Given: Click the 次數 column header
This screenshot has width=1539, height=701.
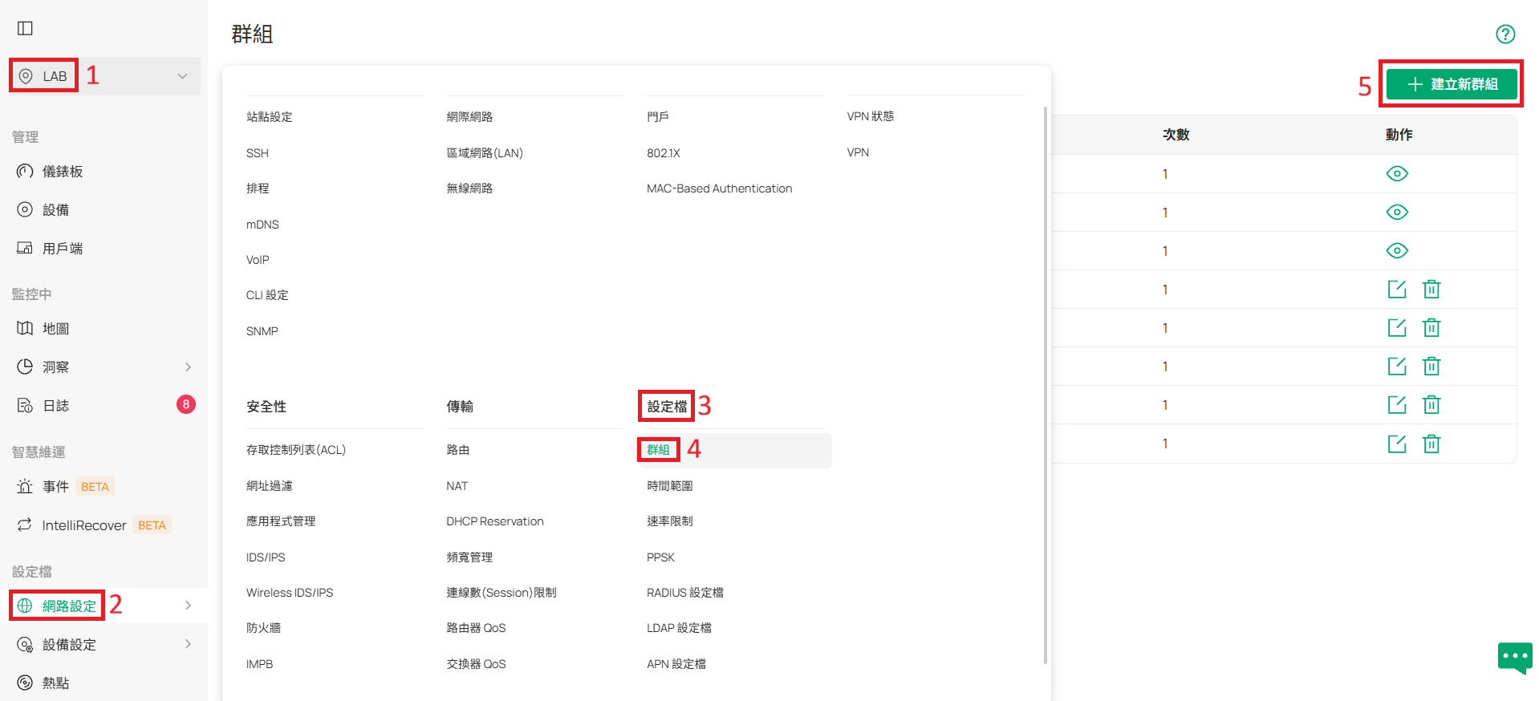Looking at the screenshot, I should 1176,135.
